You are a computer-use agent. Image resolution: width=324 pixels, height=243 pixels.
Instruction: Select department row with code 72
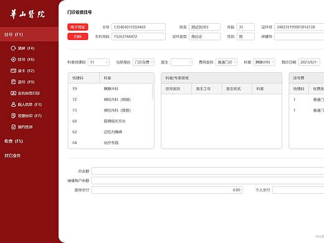[110, 100]
